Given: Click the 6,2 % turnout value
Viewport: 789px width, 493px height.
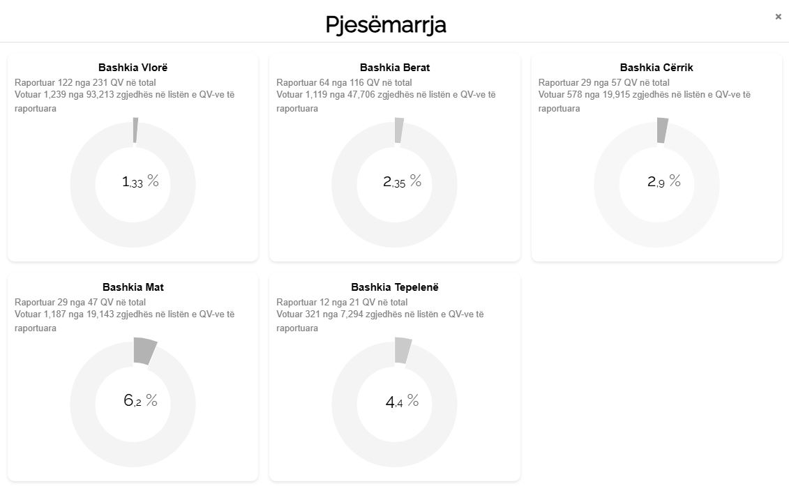Looking at the screenshot, I should [140, 401].
